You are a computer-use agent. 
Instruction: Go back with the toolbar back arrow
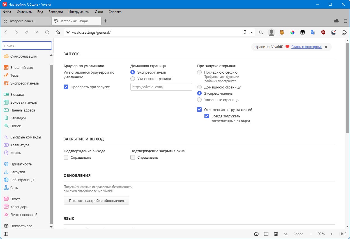pos(6,32)
